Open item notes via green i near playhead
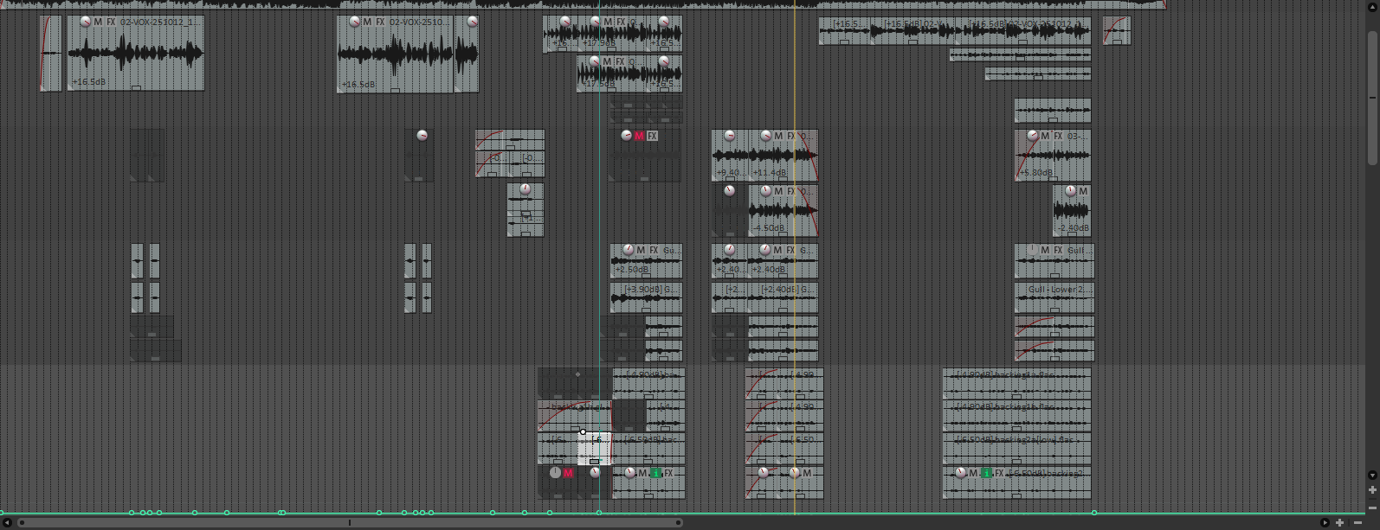1380x530 pixels. tap(655, 473)
